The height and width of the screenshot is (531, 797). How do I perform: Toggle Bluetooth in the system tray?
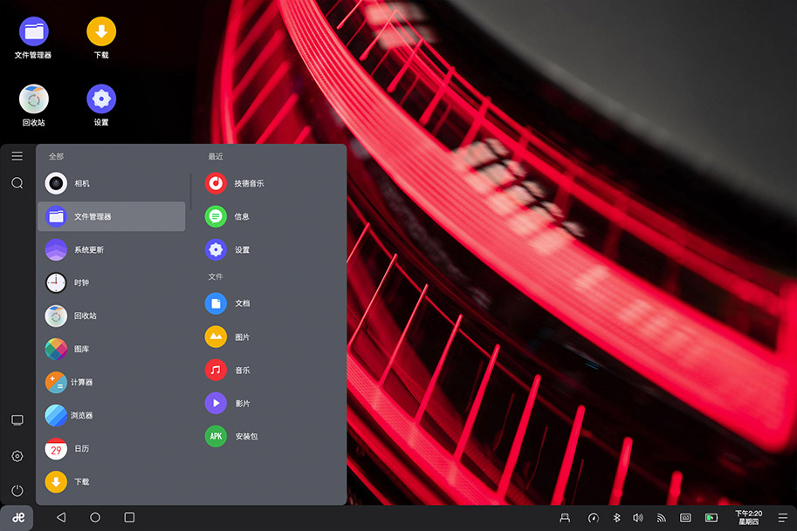[x=615, y=518]
